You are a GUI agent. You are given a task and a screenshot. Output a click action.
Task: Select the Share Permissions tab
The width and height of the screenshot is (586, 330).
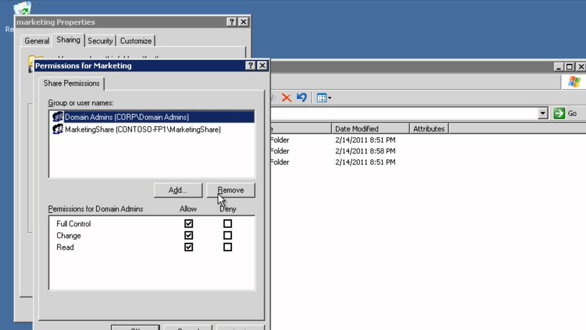point(71,83)
